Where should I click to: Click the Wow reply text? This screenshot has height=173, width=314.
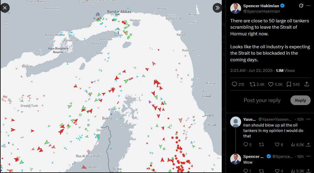point(248,162)
